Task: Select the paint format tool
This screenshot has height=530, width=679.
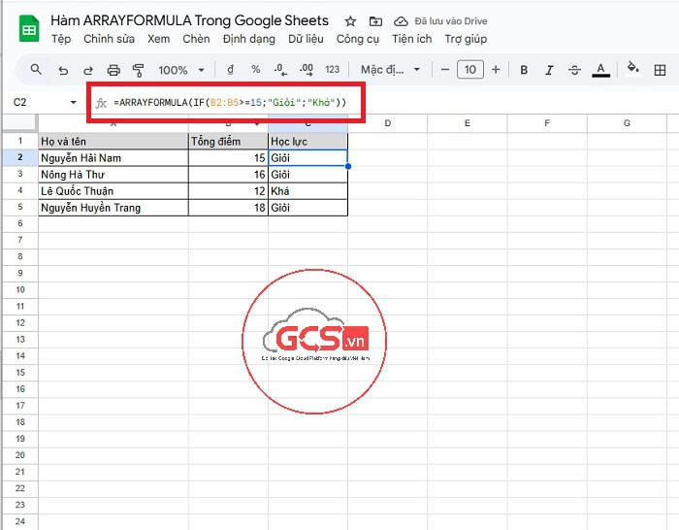Action: pos(138,70)
